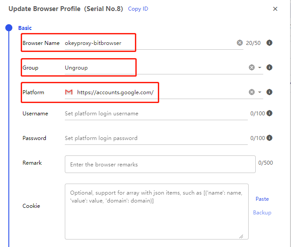
Task: Focus the Username input field
Action: click(154, 114)
